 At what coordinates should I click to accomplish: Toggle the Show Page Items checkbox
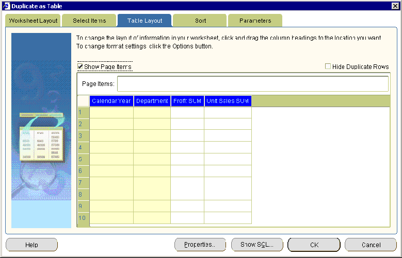81,66
